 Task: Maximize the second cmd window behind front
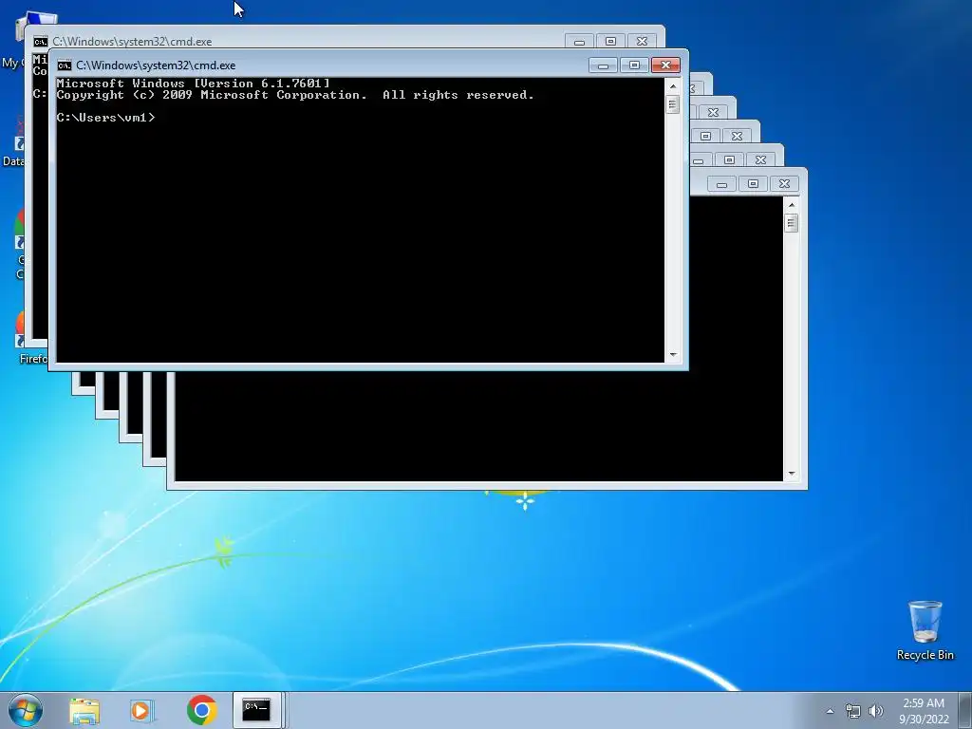click(x=610, y=42)
